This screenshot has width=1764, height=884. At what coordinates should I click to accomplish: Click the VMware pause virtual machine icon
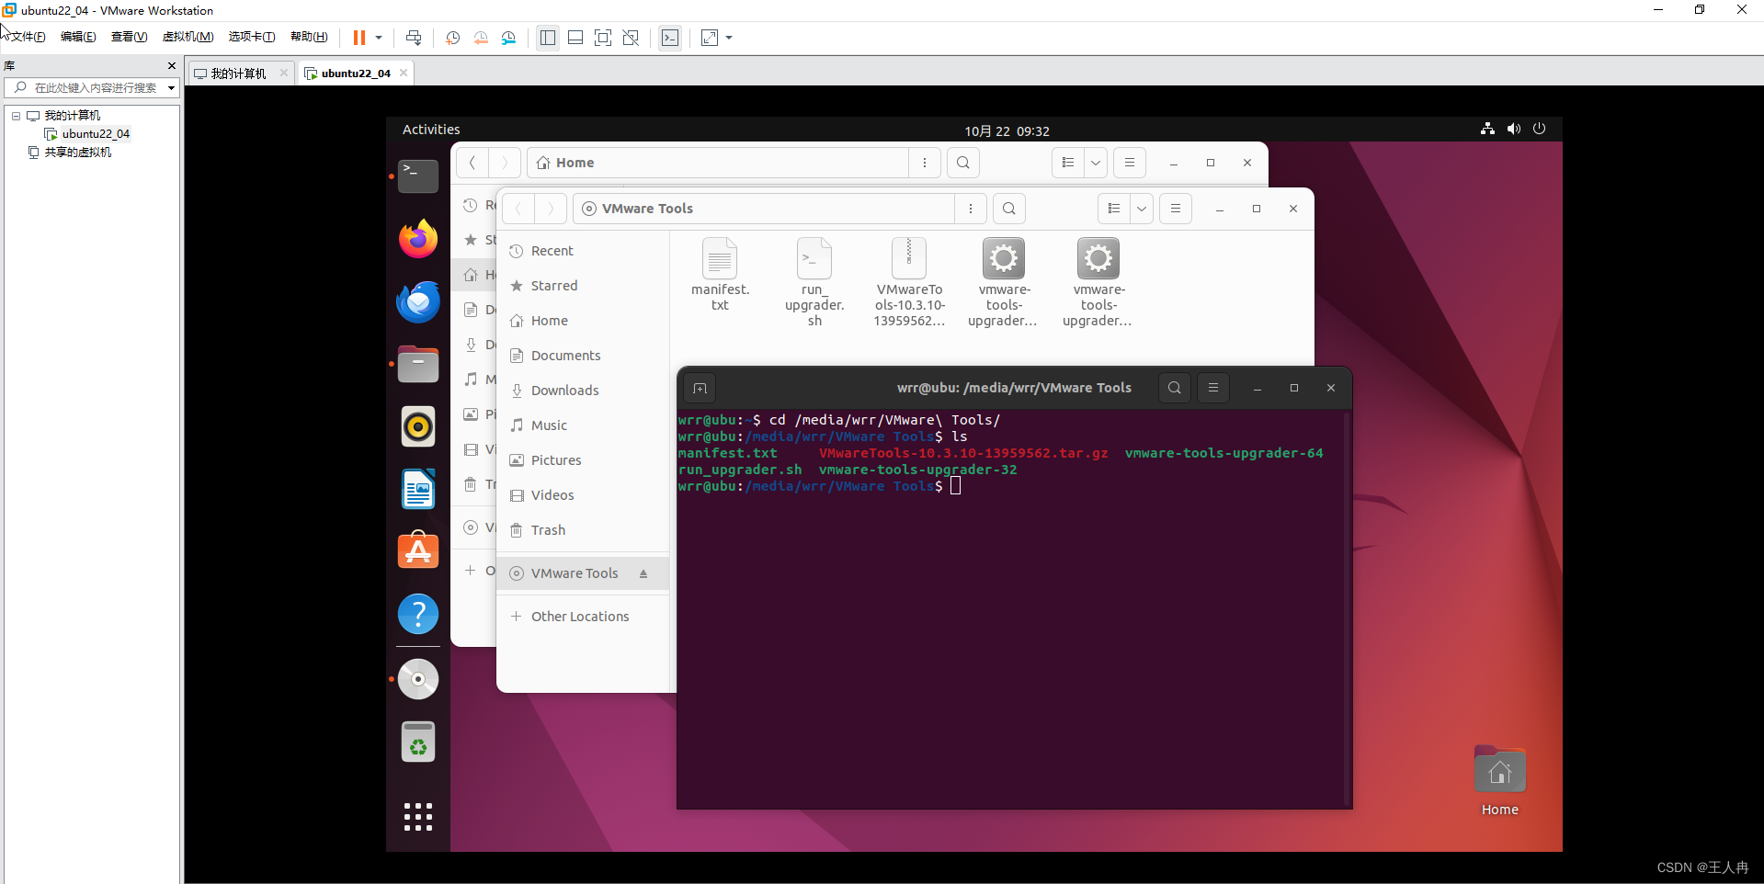coord(358,38)
